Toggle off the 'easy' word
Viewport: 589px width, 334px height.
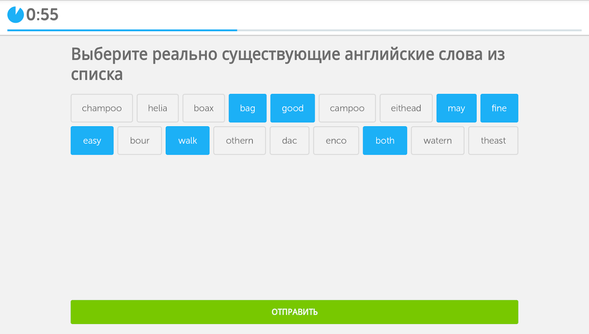tap(92, 141)
